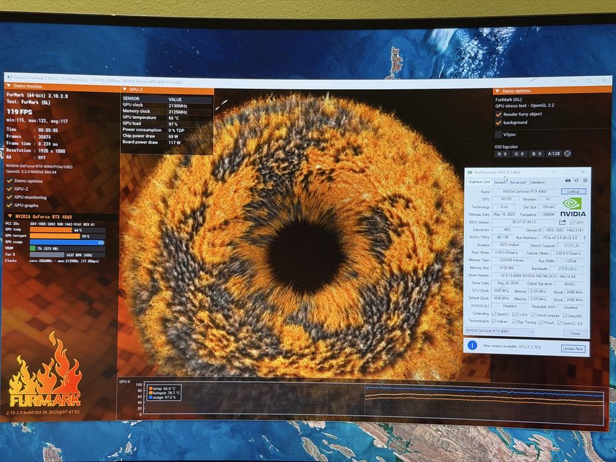Viewport: 616px width, 462px height.
Task: Click the '119 FPS' readout
Action: click(x=19, y=112)
